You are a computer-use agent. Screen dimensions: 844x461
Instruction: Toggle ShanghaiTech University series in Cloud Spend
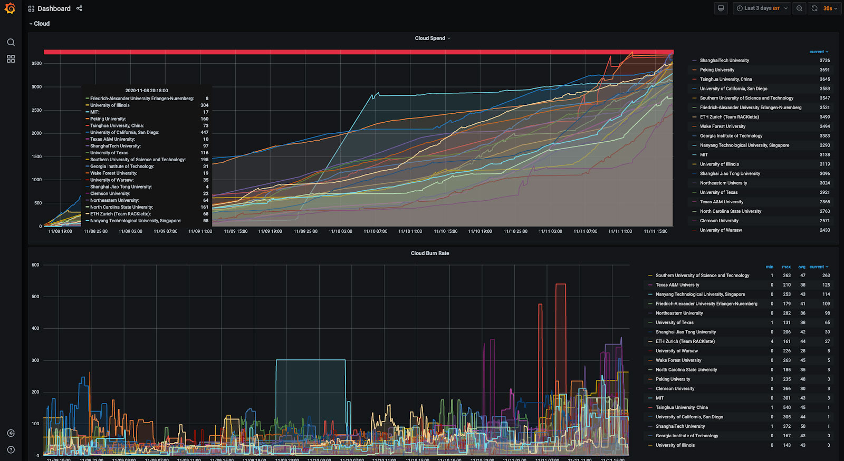click(724, 61)
